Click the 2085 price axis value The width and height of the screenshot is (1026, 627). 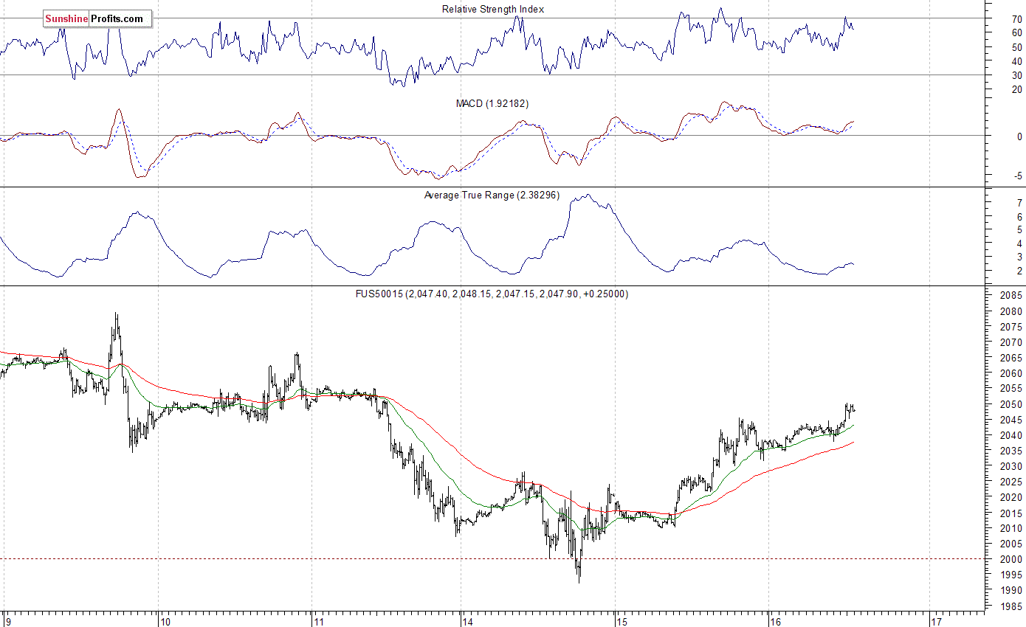[x=1012, y=297]
